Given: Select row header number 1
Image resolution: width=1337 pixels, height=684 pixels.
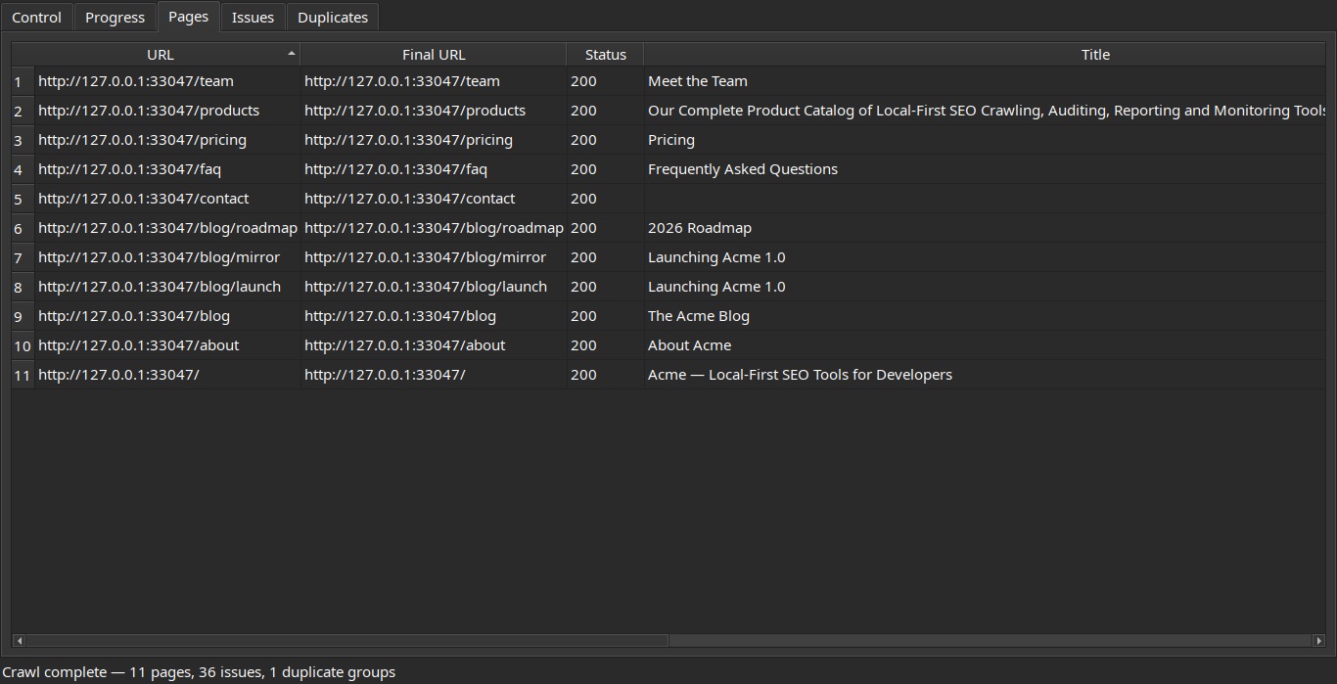Looking at the screenshot, I should [x=23, y=81].
